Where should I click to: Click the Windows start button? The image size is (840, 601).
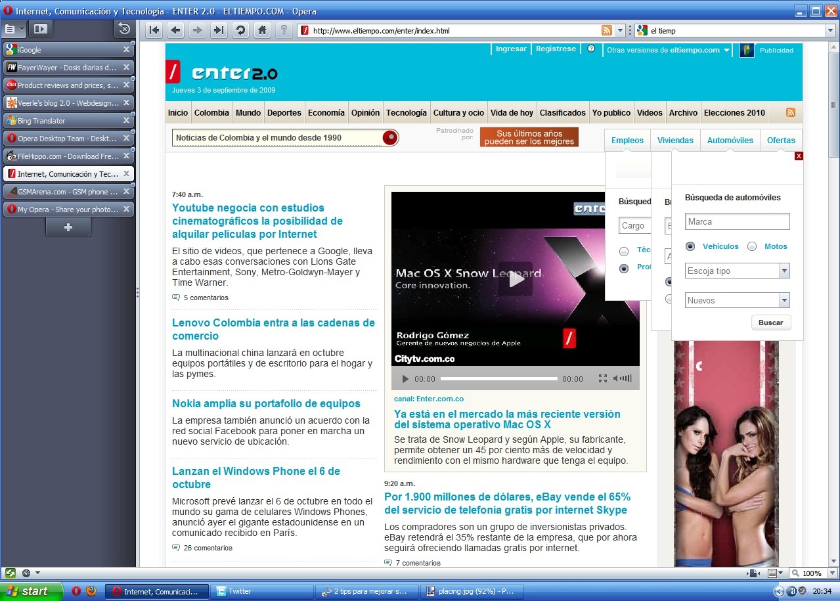(32, 591)
